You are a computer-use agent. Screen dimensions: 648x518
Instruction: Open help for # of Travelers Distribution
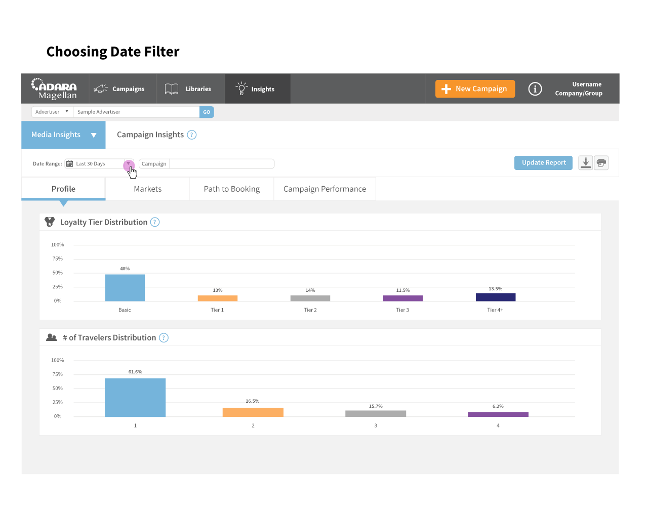tap(164, 338)
